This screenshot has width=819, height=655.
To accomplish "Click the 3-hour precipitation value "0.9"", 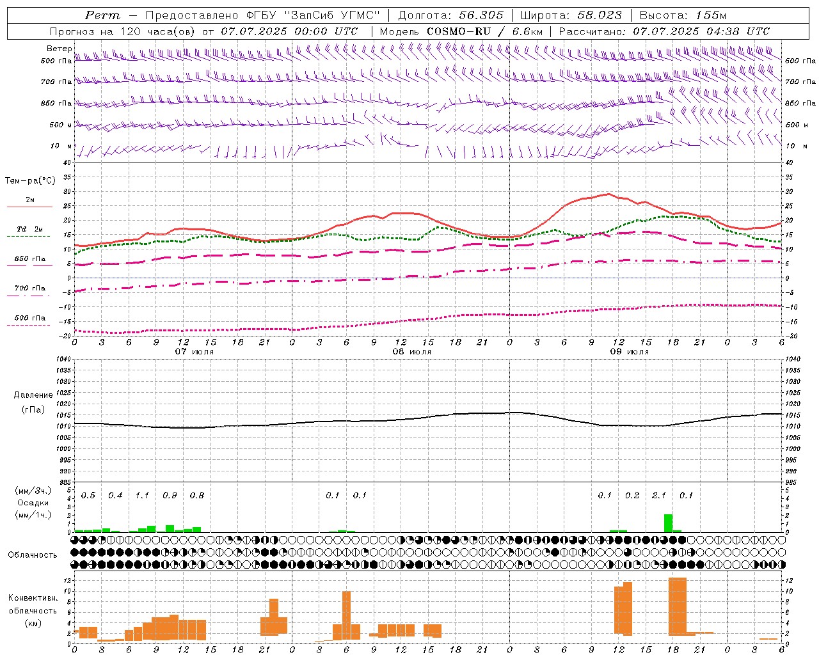I will pos(170,495).
